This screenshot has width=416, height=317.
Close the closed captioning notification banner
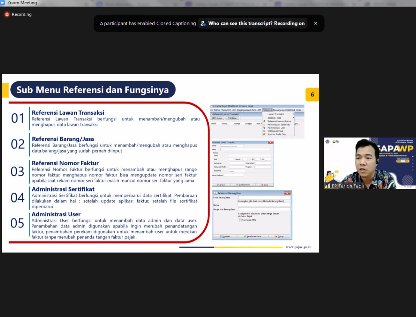pyautogui.click(x=315, y=23)
